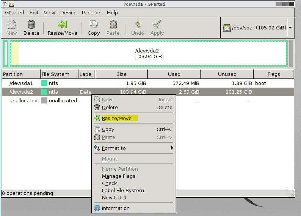301x216 pixels.
Task: Click the grey unallocated color swatch
Action: [44, 100]
